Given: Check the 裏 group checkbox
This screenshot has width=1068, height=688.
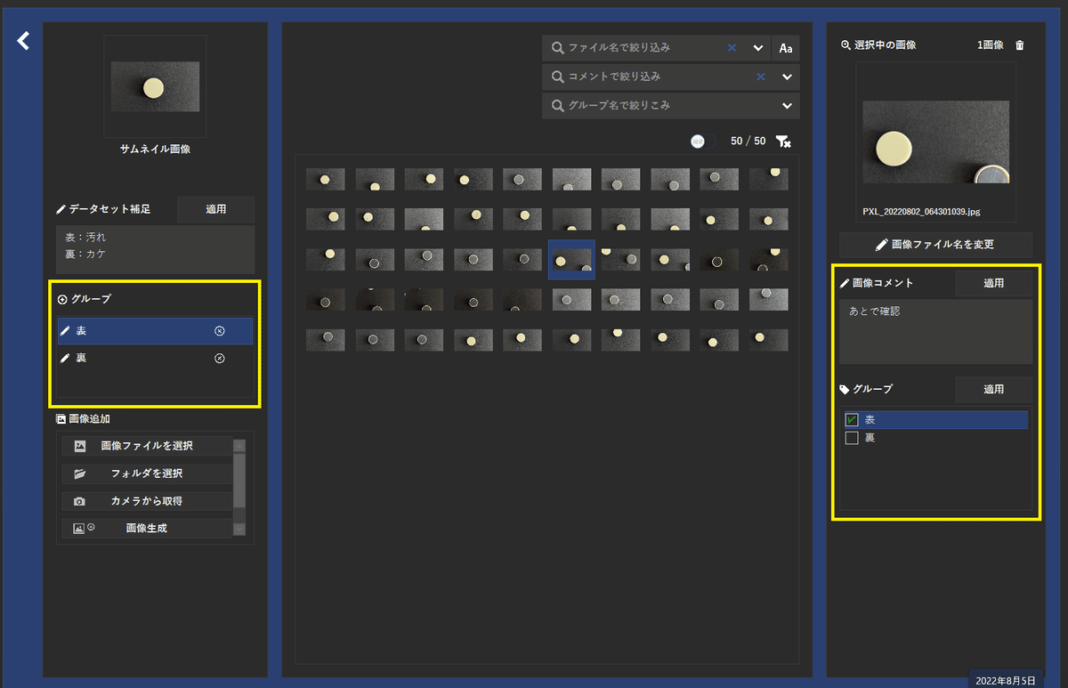Looking at the screenshot, I should (x=852, y=438).
